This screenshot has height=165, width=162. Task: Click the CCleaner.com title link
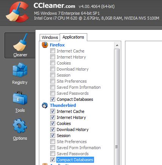coord(54,6)
